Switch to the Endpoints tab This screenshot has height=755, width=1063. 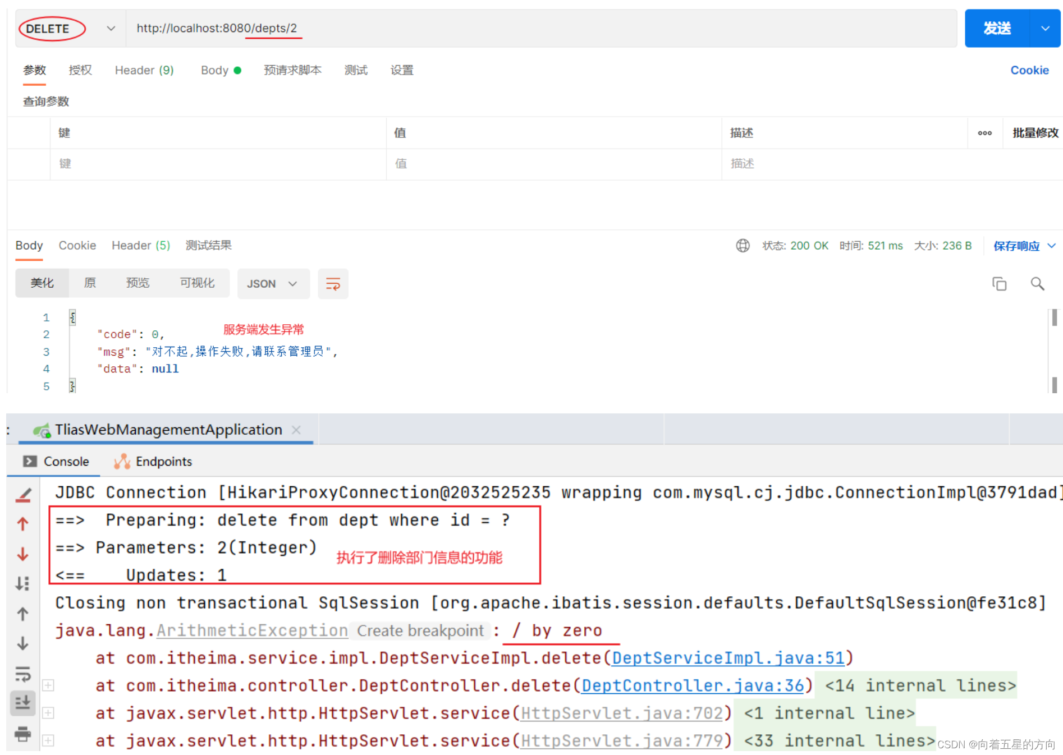click(162, 461)
